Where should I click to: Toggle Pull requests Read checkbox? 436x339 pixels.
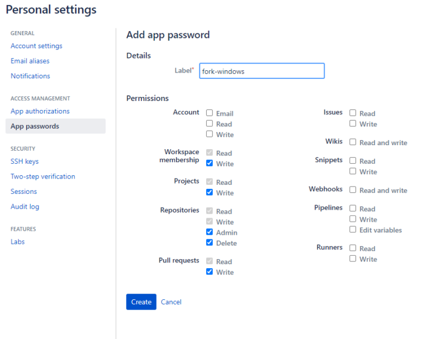pyautogui.click(x=209, y=261)
